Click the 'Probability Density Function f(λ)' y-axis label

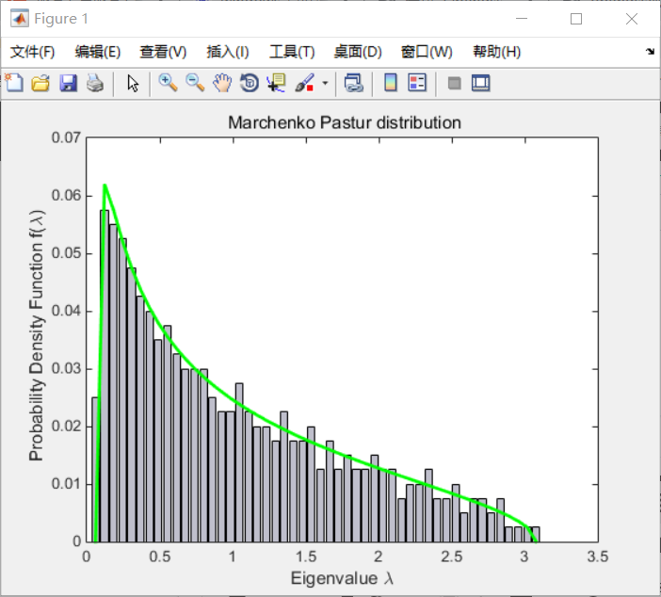click(37, 335)
